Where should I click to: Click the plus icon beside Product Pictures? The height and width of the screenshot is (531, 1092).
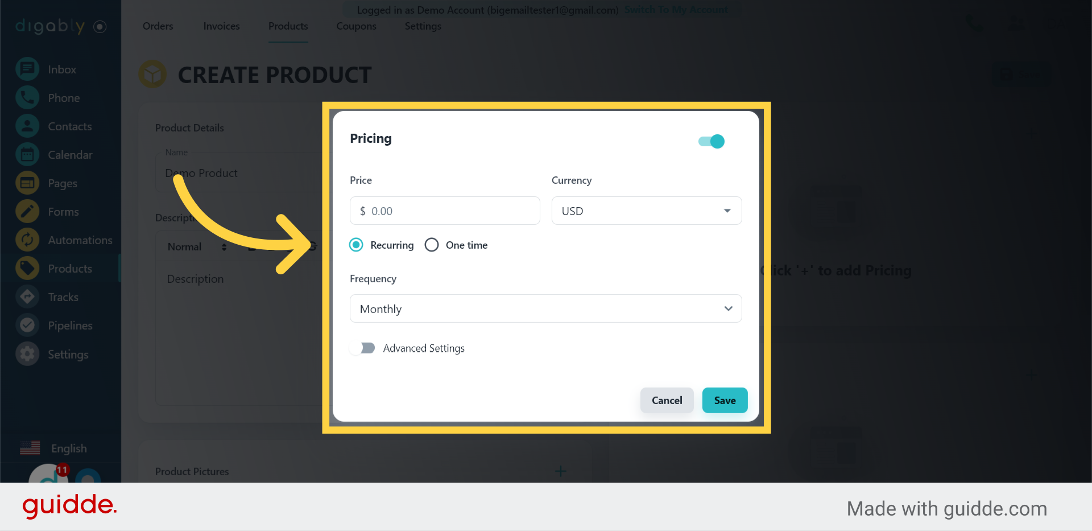point(561,471)
